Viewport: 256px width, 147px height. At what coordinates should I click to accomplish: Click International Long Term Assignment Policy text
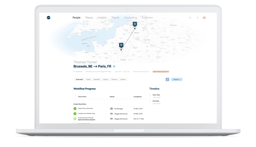coord(98,72)
